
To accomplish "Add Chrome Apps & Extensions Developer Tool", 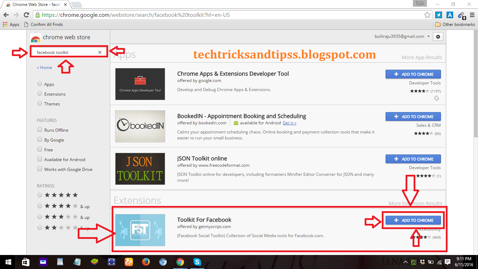I will click(x=413, y=74).
